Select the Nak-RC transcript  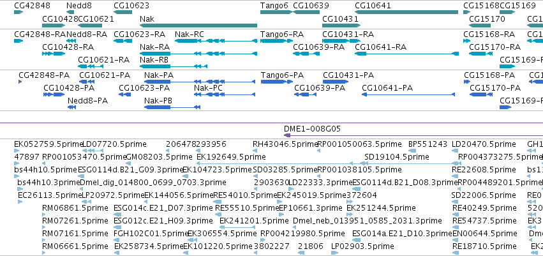pyautogui.click(x=216, y=41)
